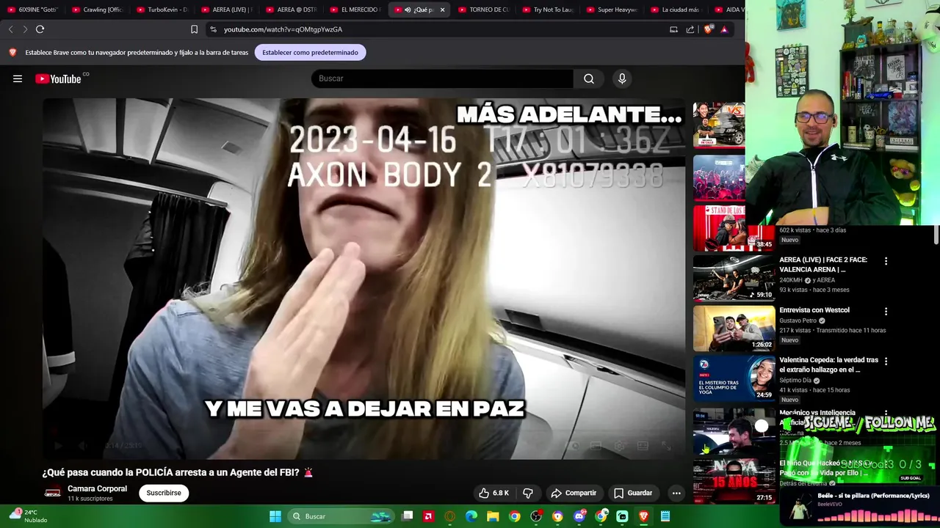Viewport: 940px width, 528px height.
Task: Open the 24:59 Columpio de Yoga thumbnail
Action: (x=734, y=378)
